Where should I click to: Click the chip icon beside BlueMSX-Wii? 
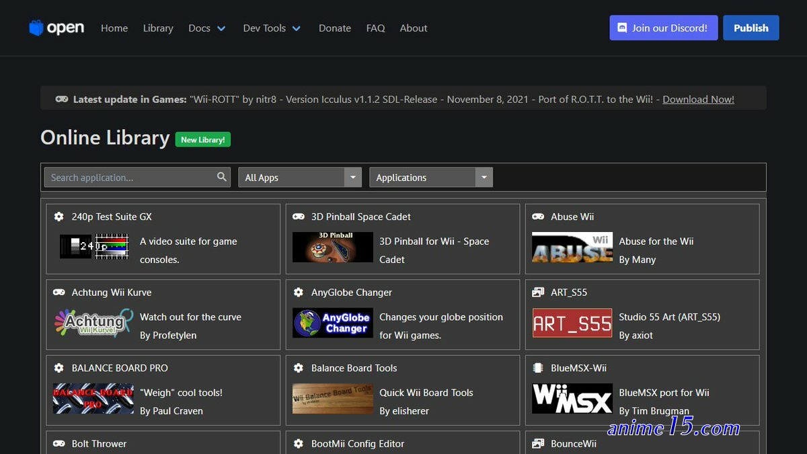coord(538,368)
